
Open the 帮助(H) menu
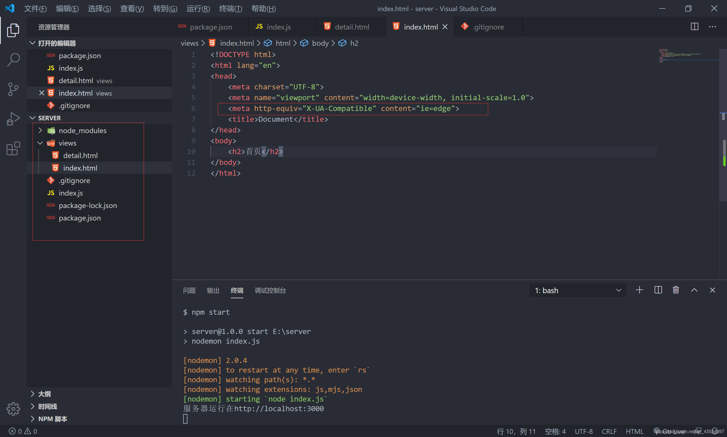[x=264, y=9]
